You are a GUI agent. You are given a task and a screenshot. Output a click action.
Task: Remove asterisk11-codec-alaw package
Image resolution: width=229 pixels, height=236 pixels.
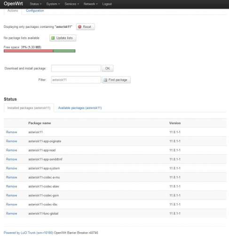pyautogui.click(x=11, y=186)
